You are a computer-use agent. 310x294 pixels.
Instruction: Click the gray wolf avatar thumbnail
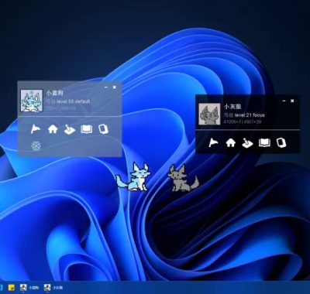click(209, 114)
